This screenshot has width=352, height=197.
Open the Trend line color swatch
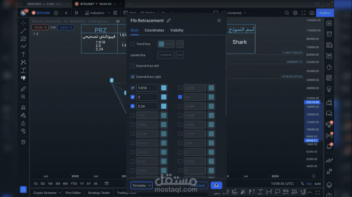pyautogui.click(x=166, y=44)
